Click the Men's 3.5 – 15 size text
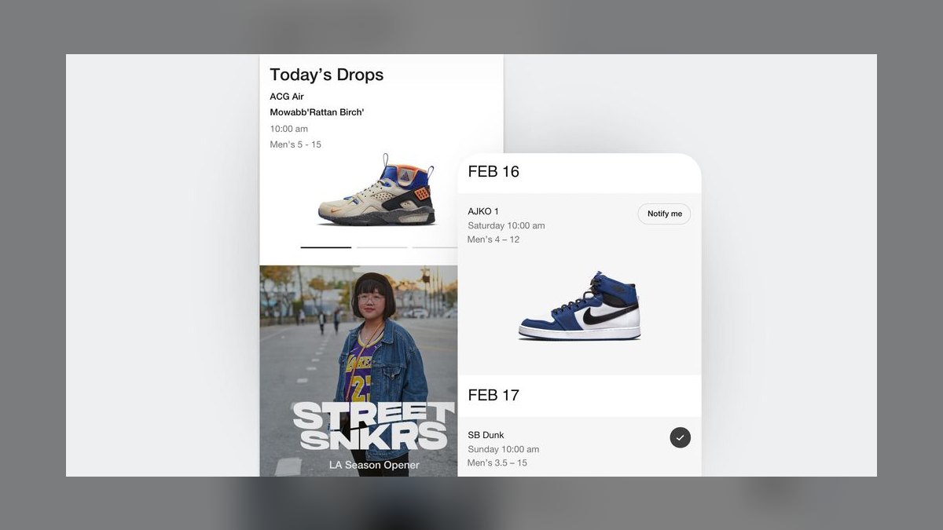Screen dimensions: 943x530 tap(497, 463)
